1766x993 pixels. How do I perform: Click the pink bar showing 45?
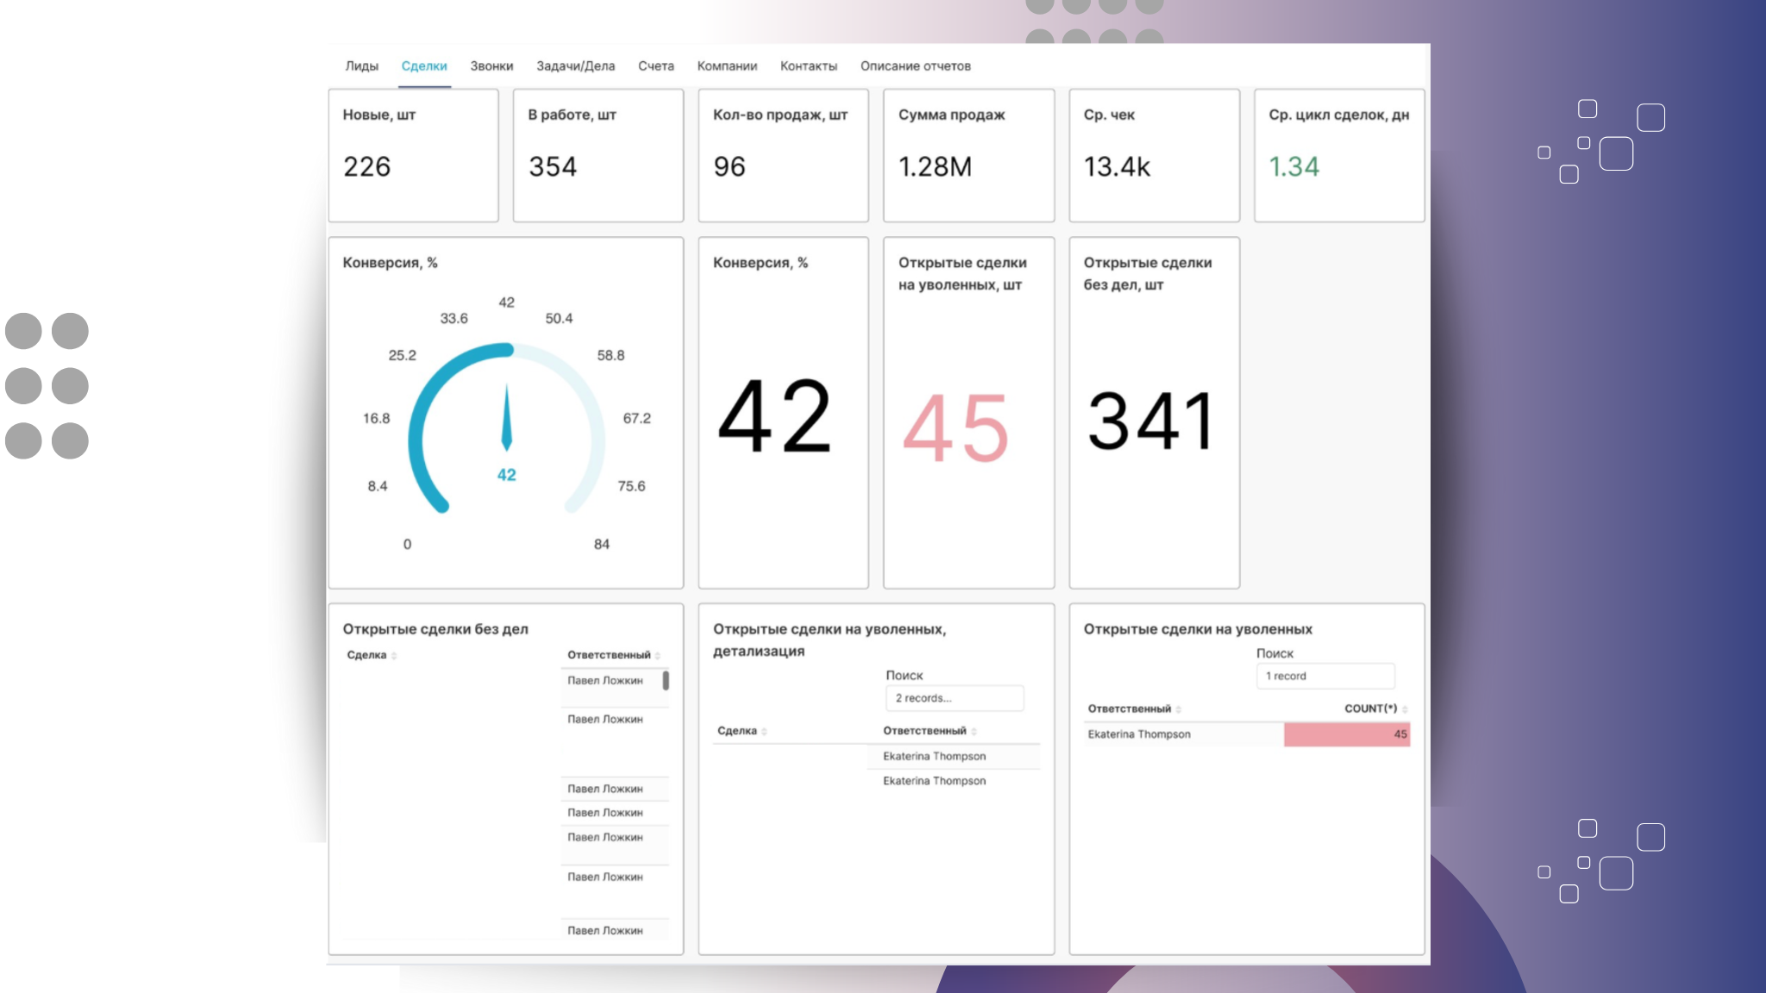click(x=1345, y=734)
